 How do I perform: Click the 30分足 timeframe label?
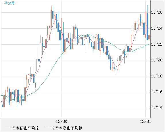9,3
